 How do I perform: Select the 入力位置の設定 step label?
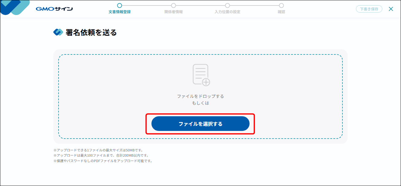[227, 12]
